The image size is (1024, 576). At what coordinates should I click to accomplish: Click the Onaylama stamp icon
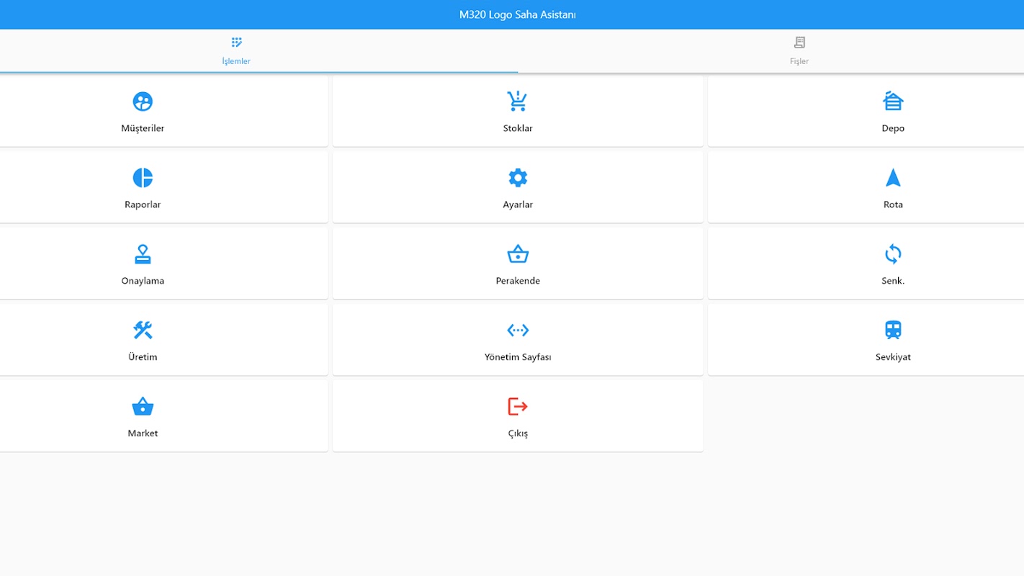pyautogui.click(x=143, y=254)
